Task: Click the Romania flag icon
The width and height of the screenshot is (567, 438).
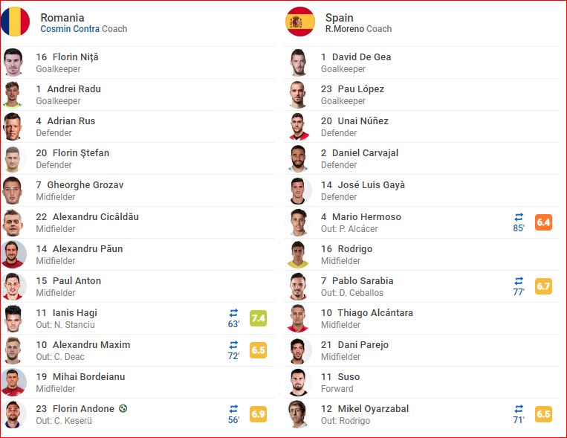Action: (x=16, y=22)
